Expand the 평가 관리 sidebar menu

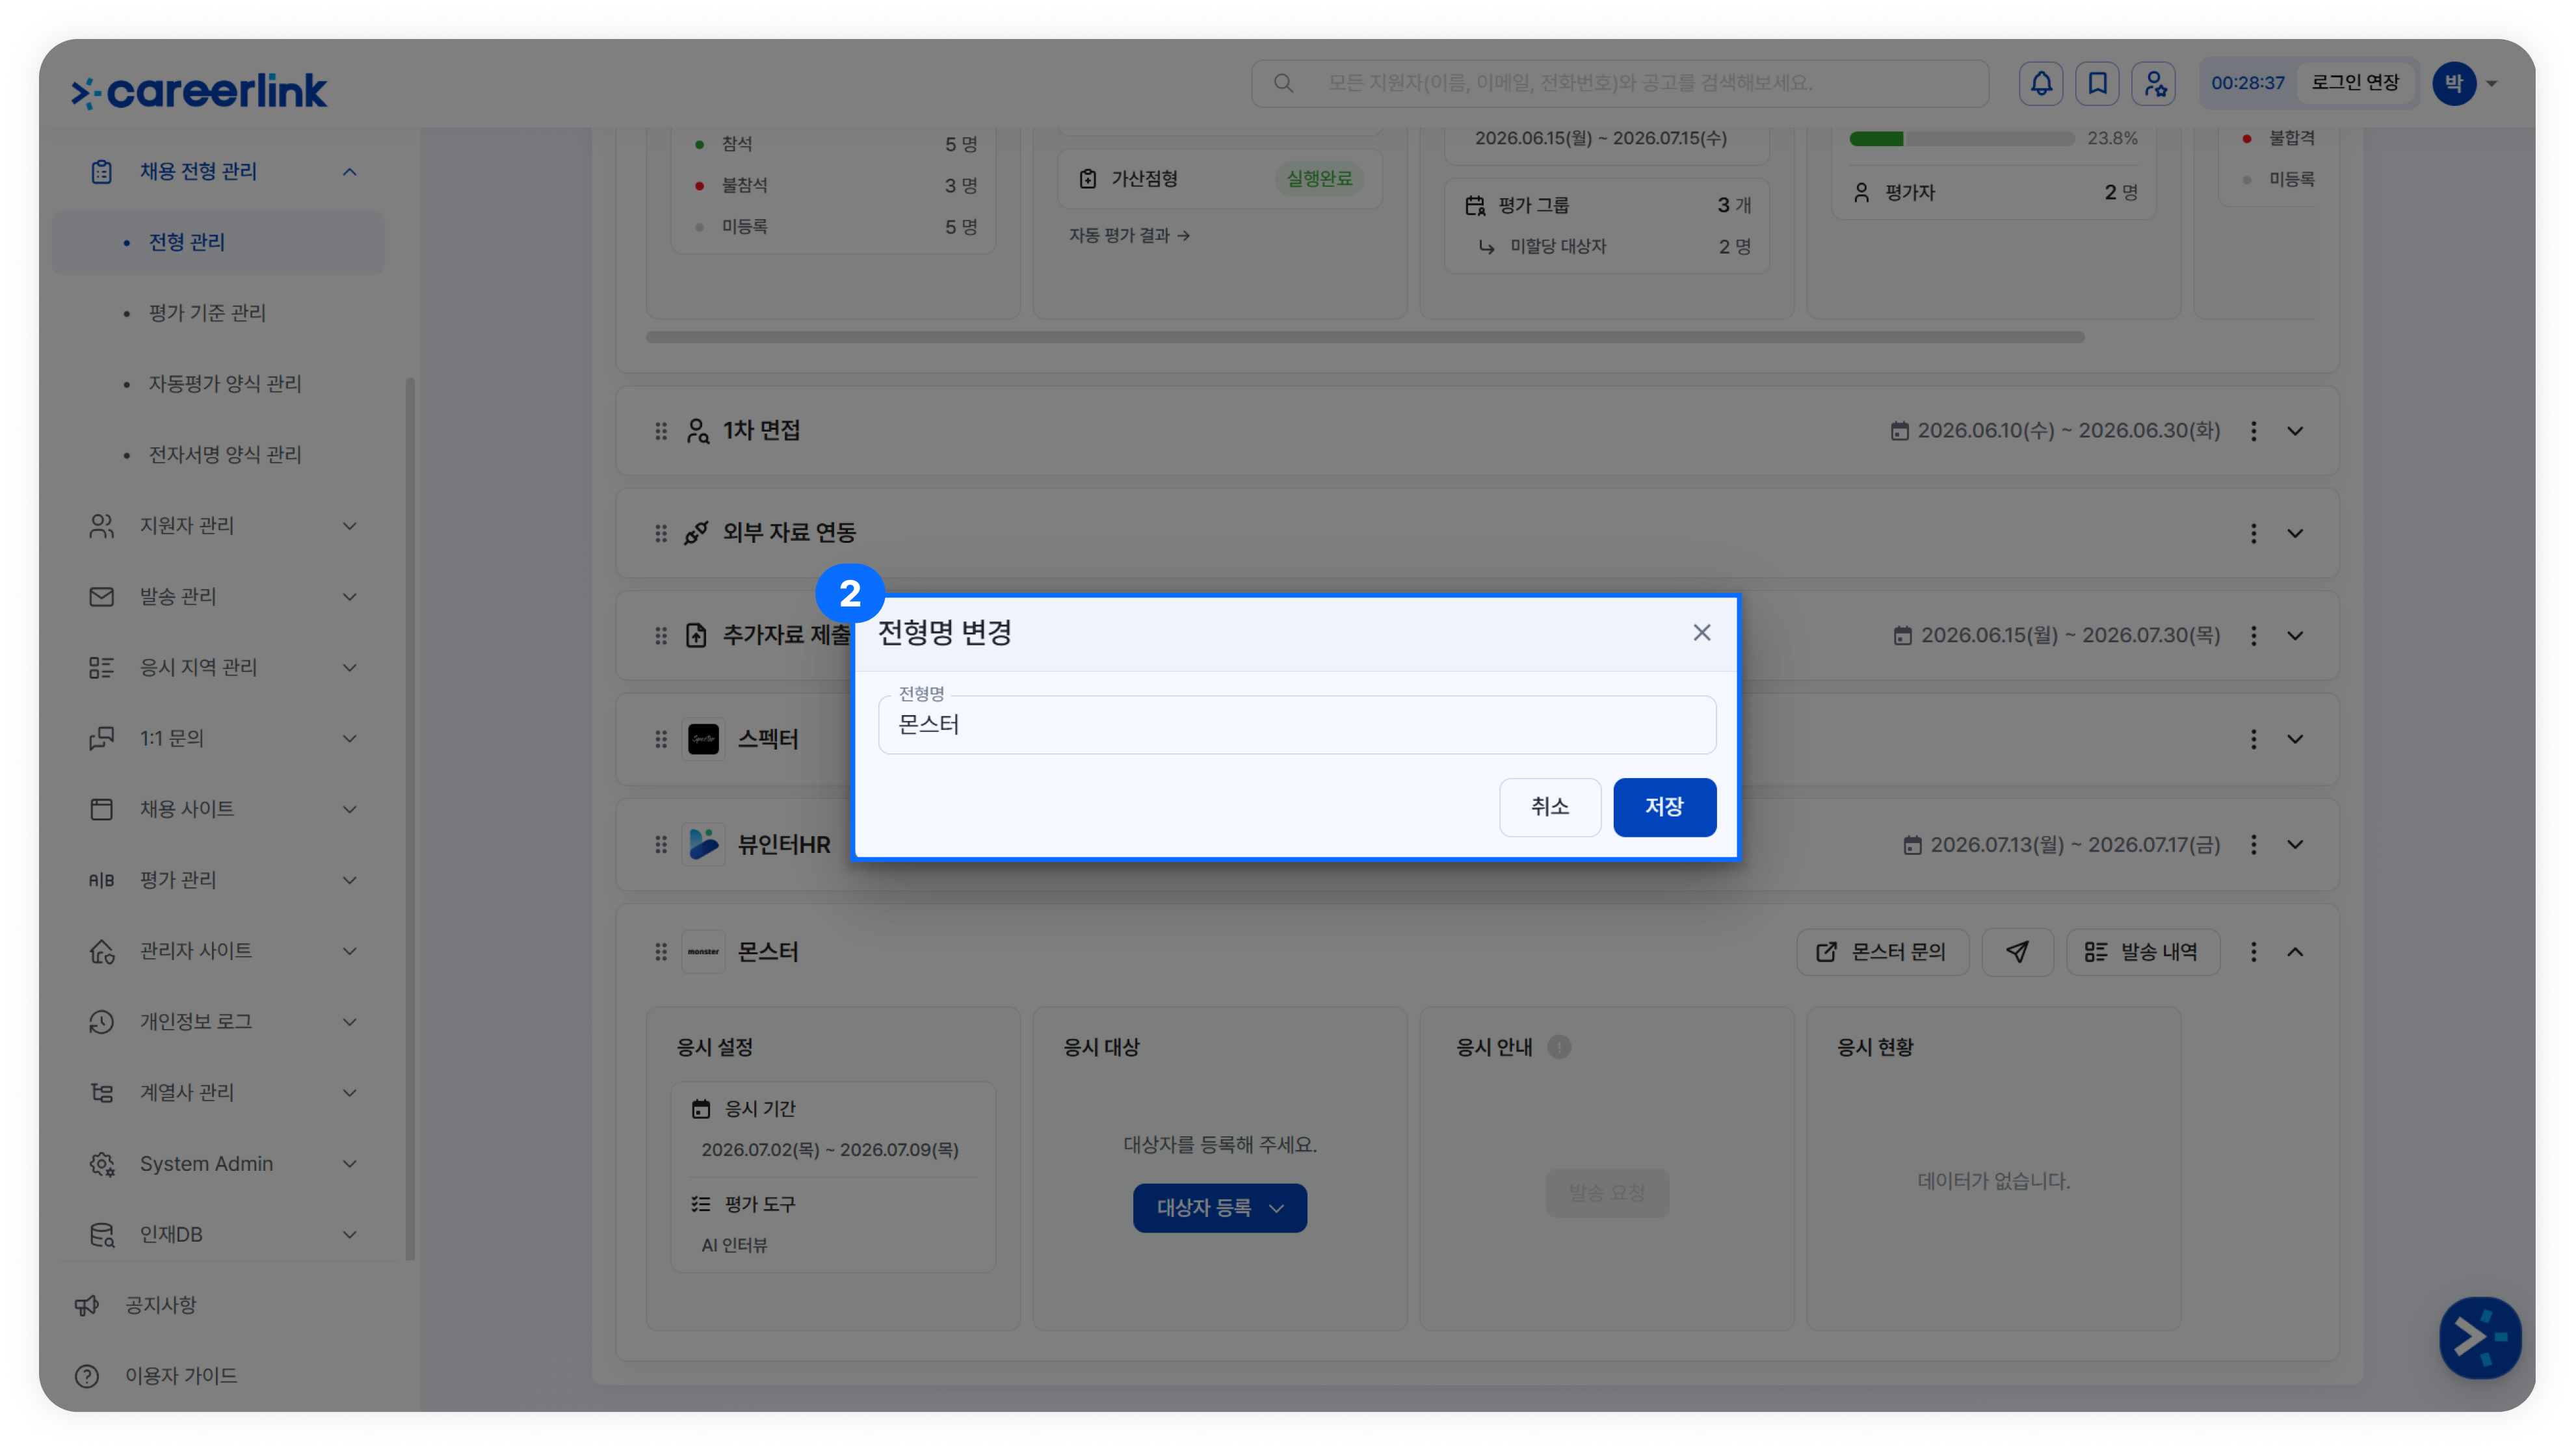pyautogui.click(x=349, y=880)
